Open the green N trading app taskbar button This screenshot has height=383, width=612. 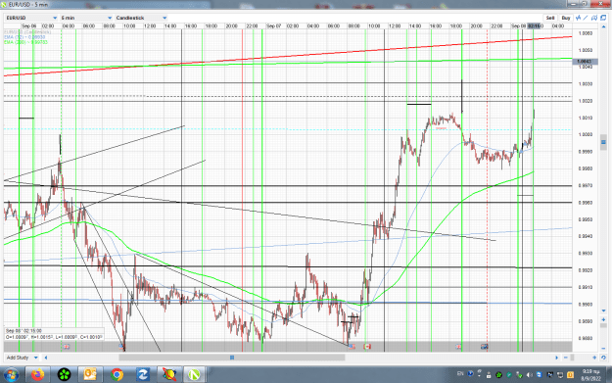click(x=195, y=375)
